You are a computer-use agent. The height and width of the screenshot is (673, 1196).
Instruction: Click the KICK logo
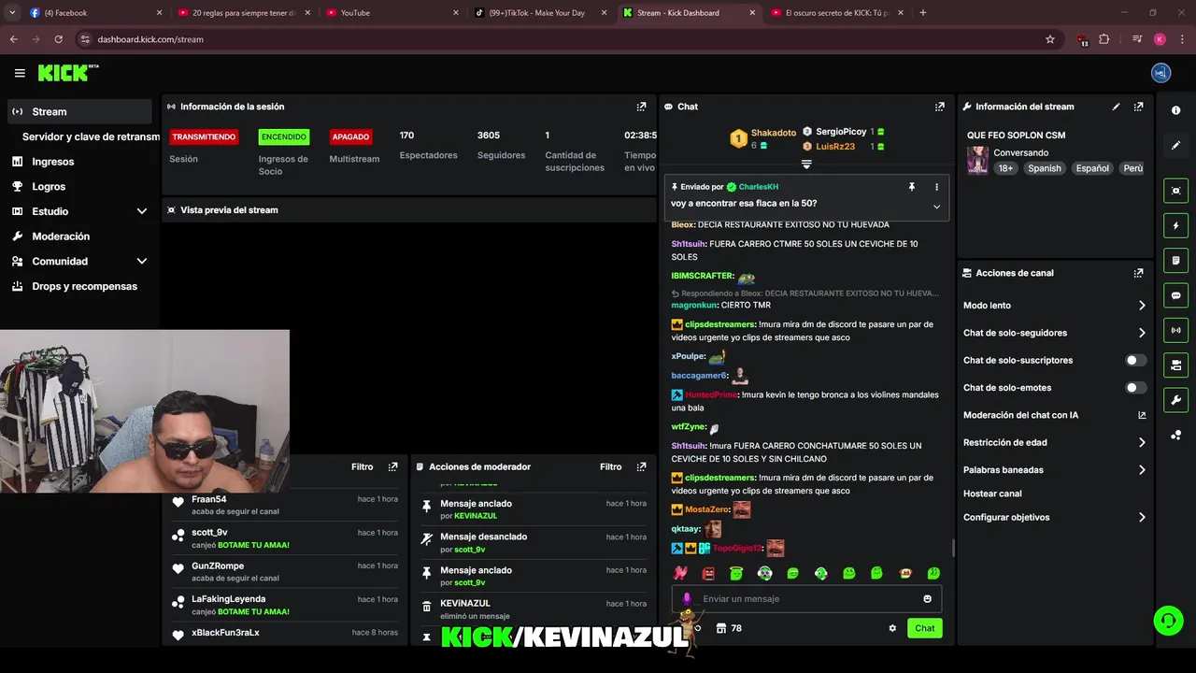click(x=67, y=73)
